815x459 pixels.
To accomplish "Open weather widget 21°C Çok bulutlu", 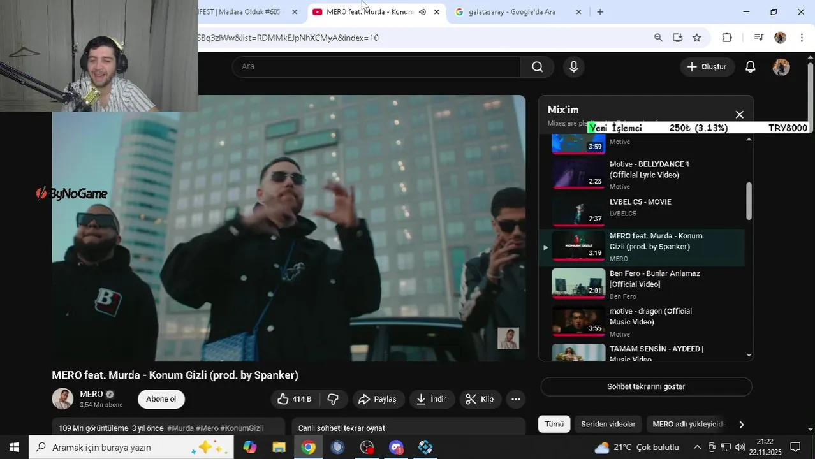I will point(636,448).
